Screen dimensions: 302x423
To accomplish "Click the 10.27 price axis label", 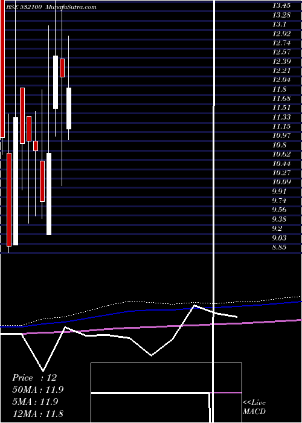I will coord(282,173).
